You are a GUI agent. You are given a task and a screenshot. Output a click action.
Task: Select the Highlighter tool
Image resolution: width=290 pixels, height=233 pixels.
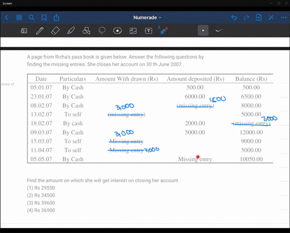point(71,31)
